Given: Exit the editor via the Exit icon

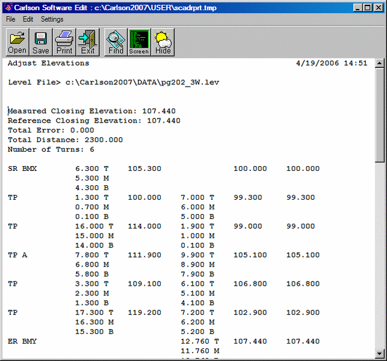Looking at the screenshot, I should pos(88,42).
